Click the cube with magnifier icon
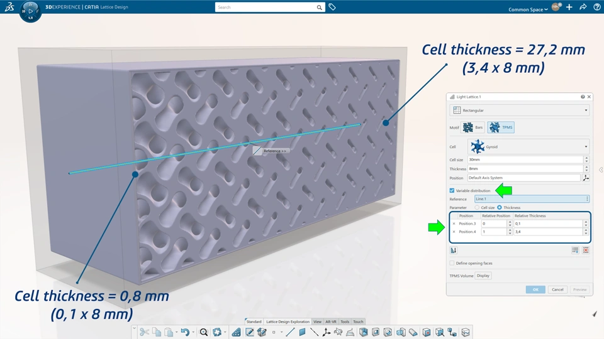The height and width of the screenshot is (339, 604). pos(440,332)
